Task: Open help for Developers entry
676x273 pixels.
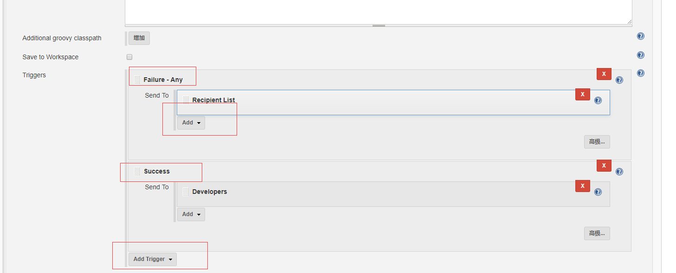Action: [598, 192]
